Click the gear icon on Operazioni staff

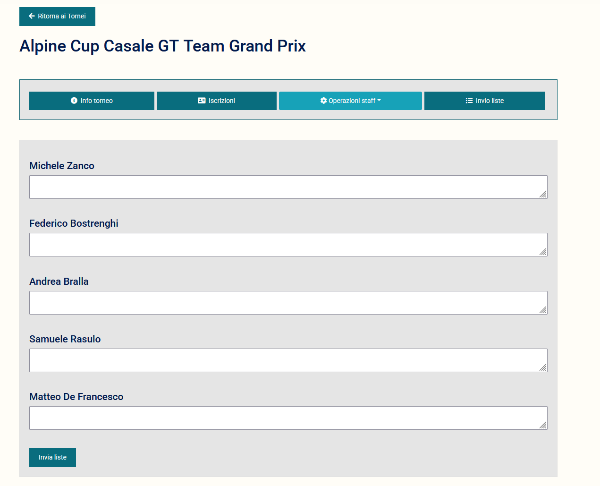pyautogui.click(x=323, y=101)
